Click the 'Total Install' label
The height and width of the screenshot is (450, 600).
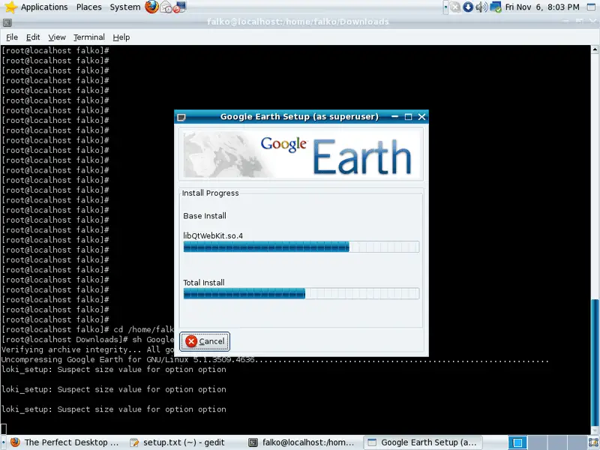pyautogui.click(x=204, y=283)
